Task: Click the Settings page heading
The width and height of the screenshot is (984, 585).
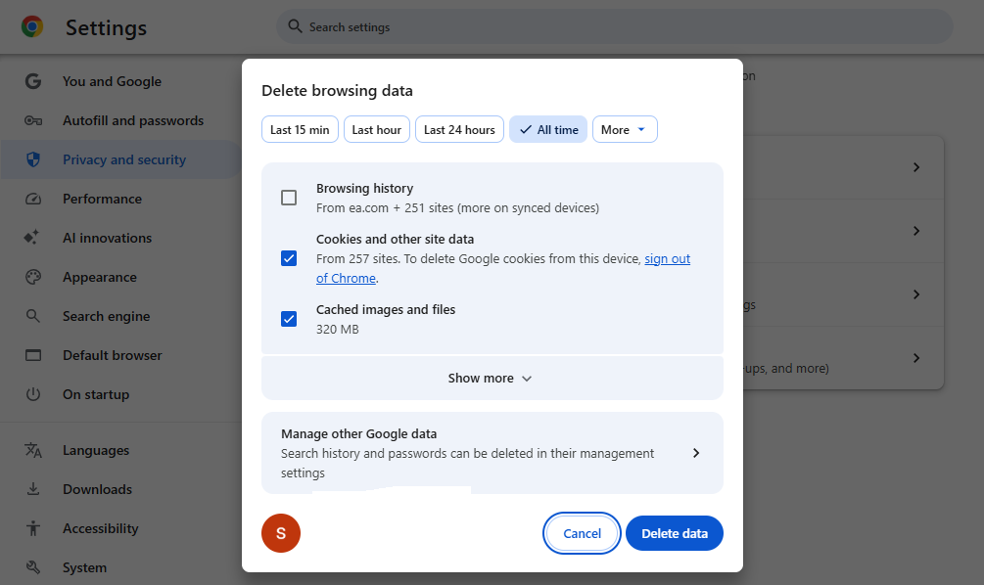Action: click(106, 27)
